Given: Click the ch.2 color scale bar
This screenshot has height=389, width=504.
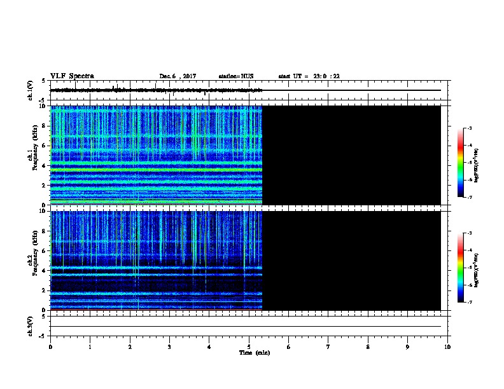Looking at the screenshot, I should point(461,268).
